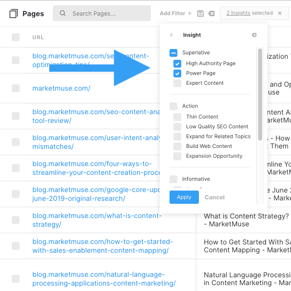Check Build Web Content checkbox

click(177, 146)
